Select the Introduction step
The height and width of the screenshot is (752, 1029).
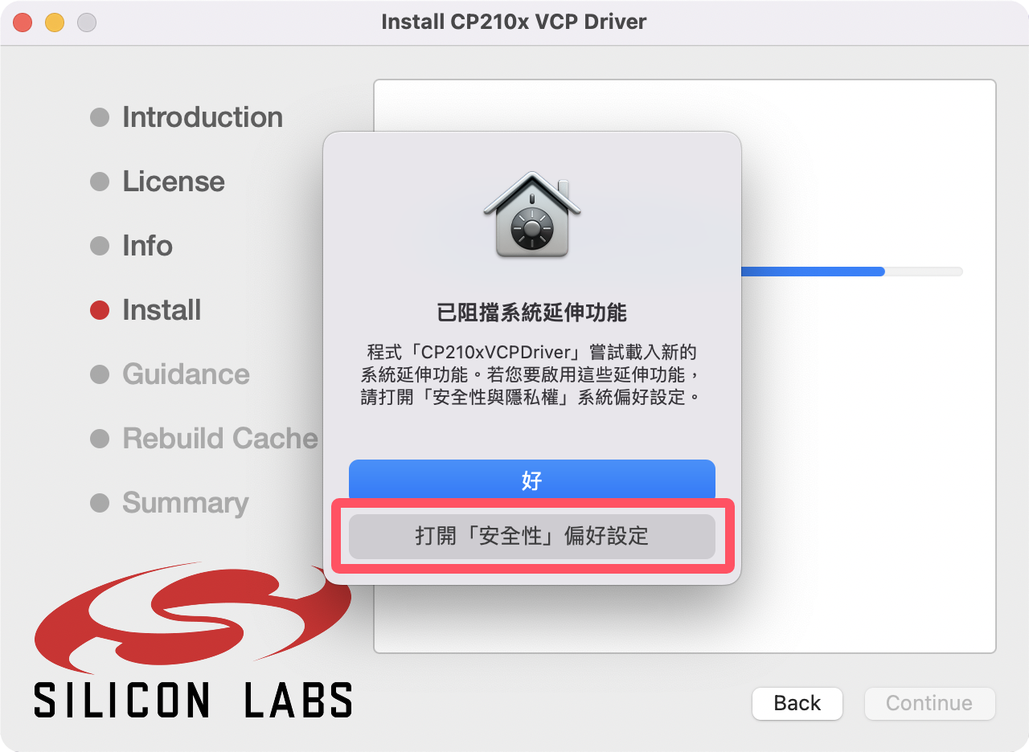tap(203, 117)
